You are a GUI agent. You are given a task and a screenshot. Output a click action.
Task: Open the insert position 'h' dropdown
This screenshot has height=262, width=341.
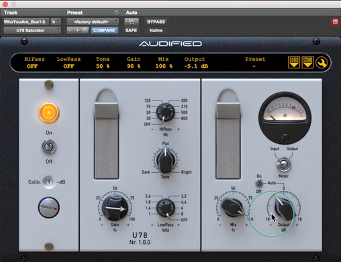tap(56, 21)
